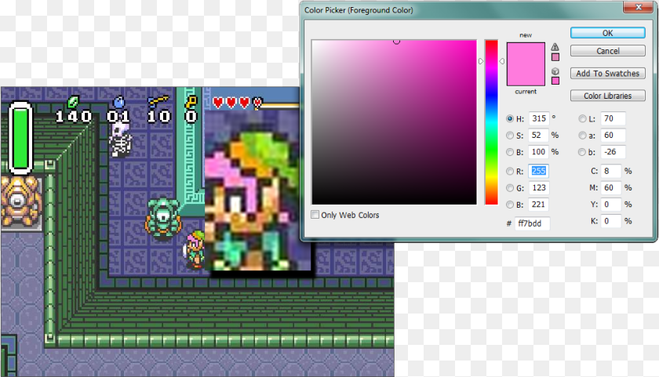Select the web-safe color swatch below the cube
The height and width of the screenshot is (377, 659).
point(555,81)
